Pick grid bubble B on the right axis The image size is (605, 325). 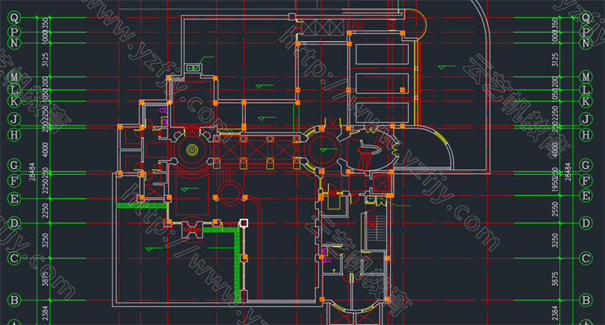(x=586, y=300)
